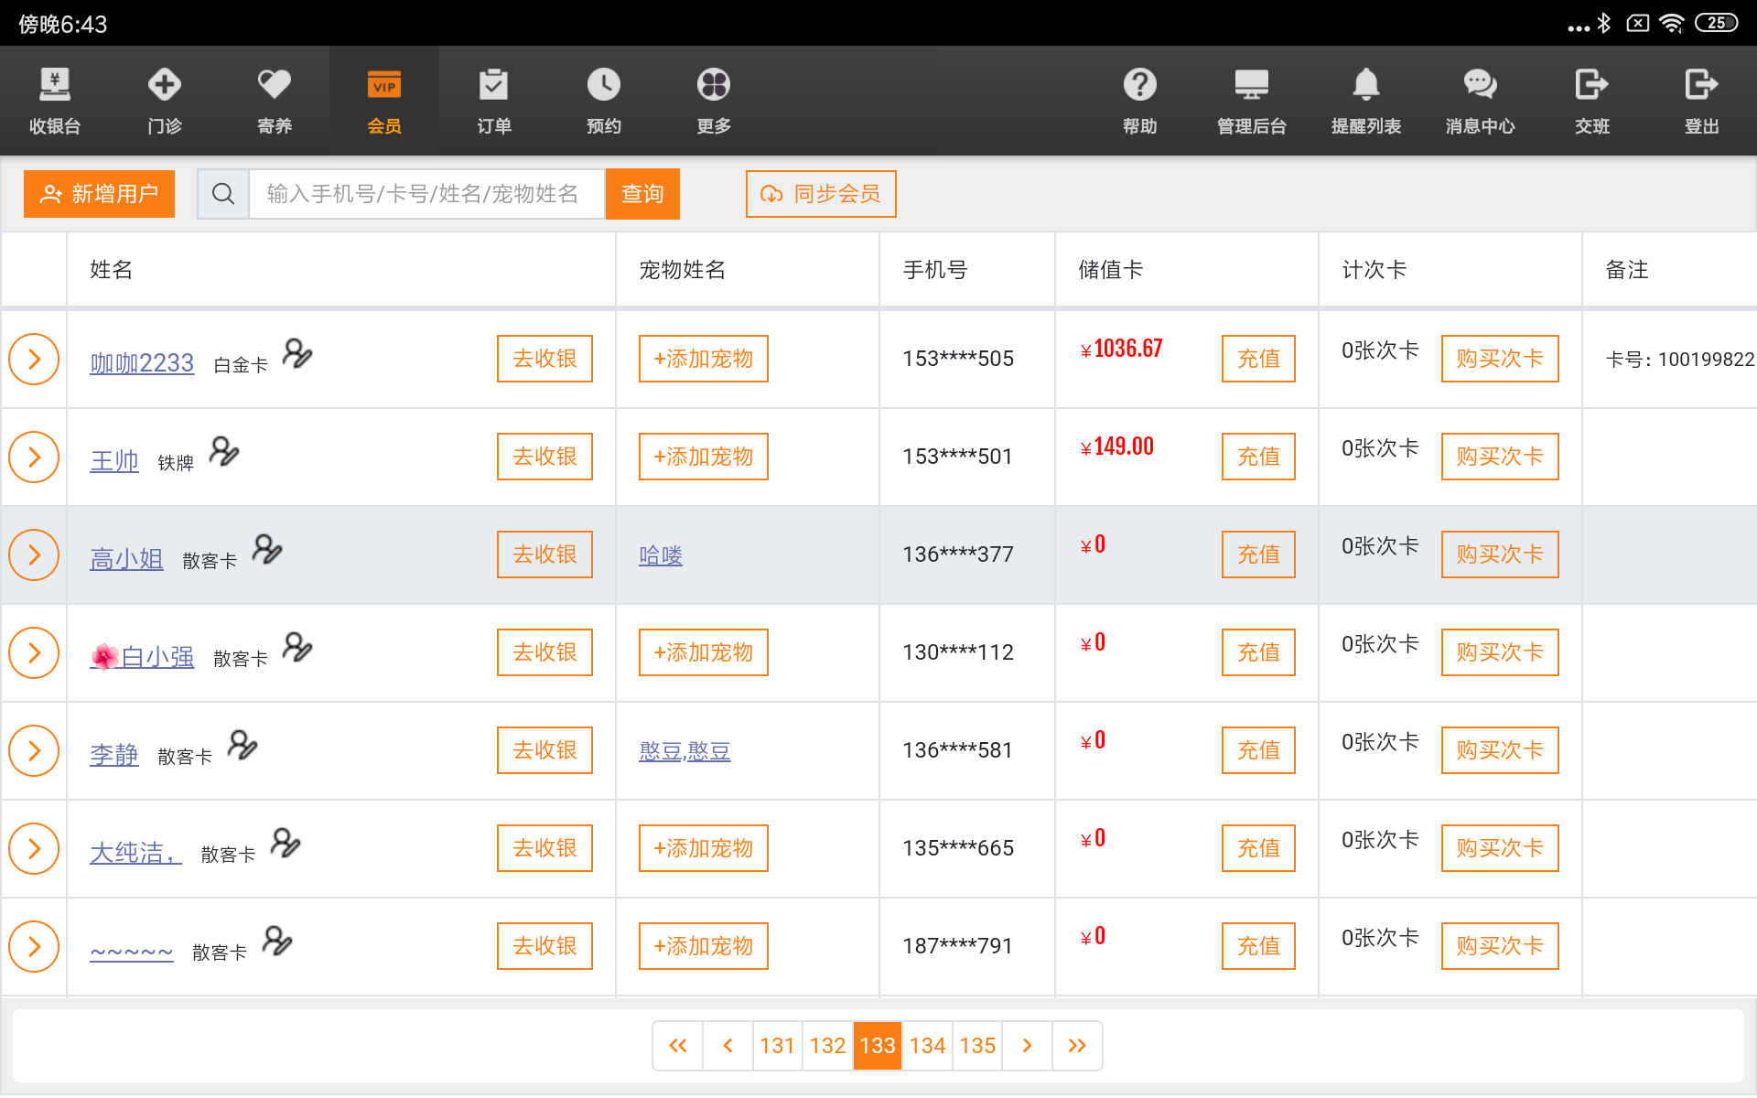
Task: Jump to last page with double-right arrow
Action: tap(1077, 1046)
